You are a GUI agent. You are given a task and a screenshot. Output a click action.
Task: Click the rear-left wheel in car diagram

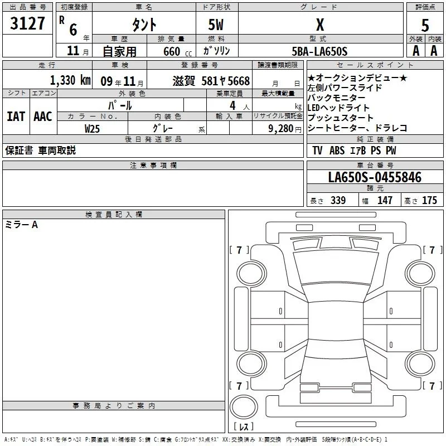click(x=251, y=363)
